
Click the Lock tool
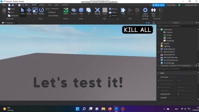coord(113,12)
